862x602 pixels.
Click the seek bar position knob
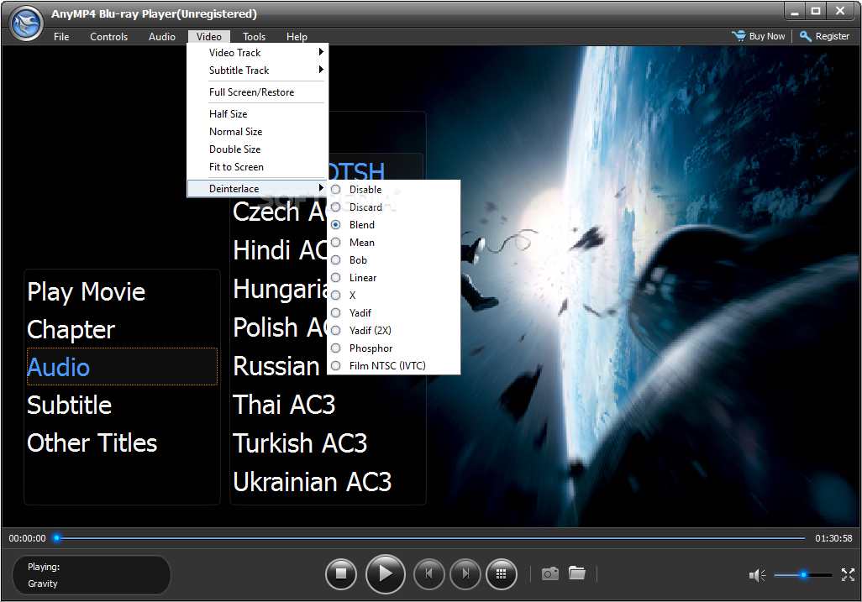tap(56, 537)
